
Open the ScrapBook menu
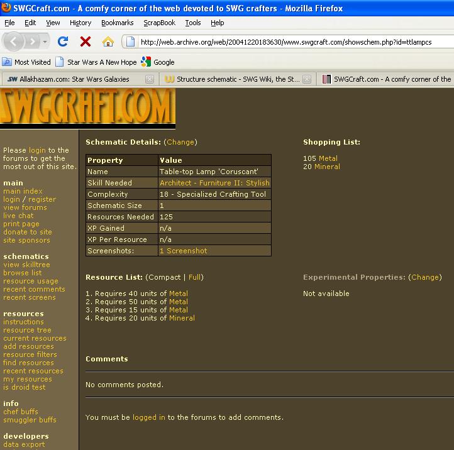tap(160, 23)
